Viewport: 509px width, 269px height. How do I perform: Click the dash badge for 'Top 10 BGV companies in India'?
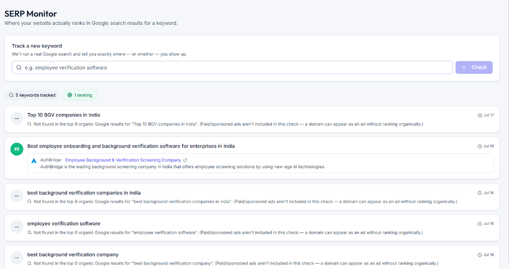pos(17,118)
